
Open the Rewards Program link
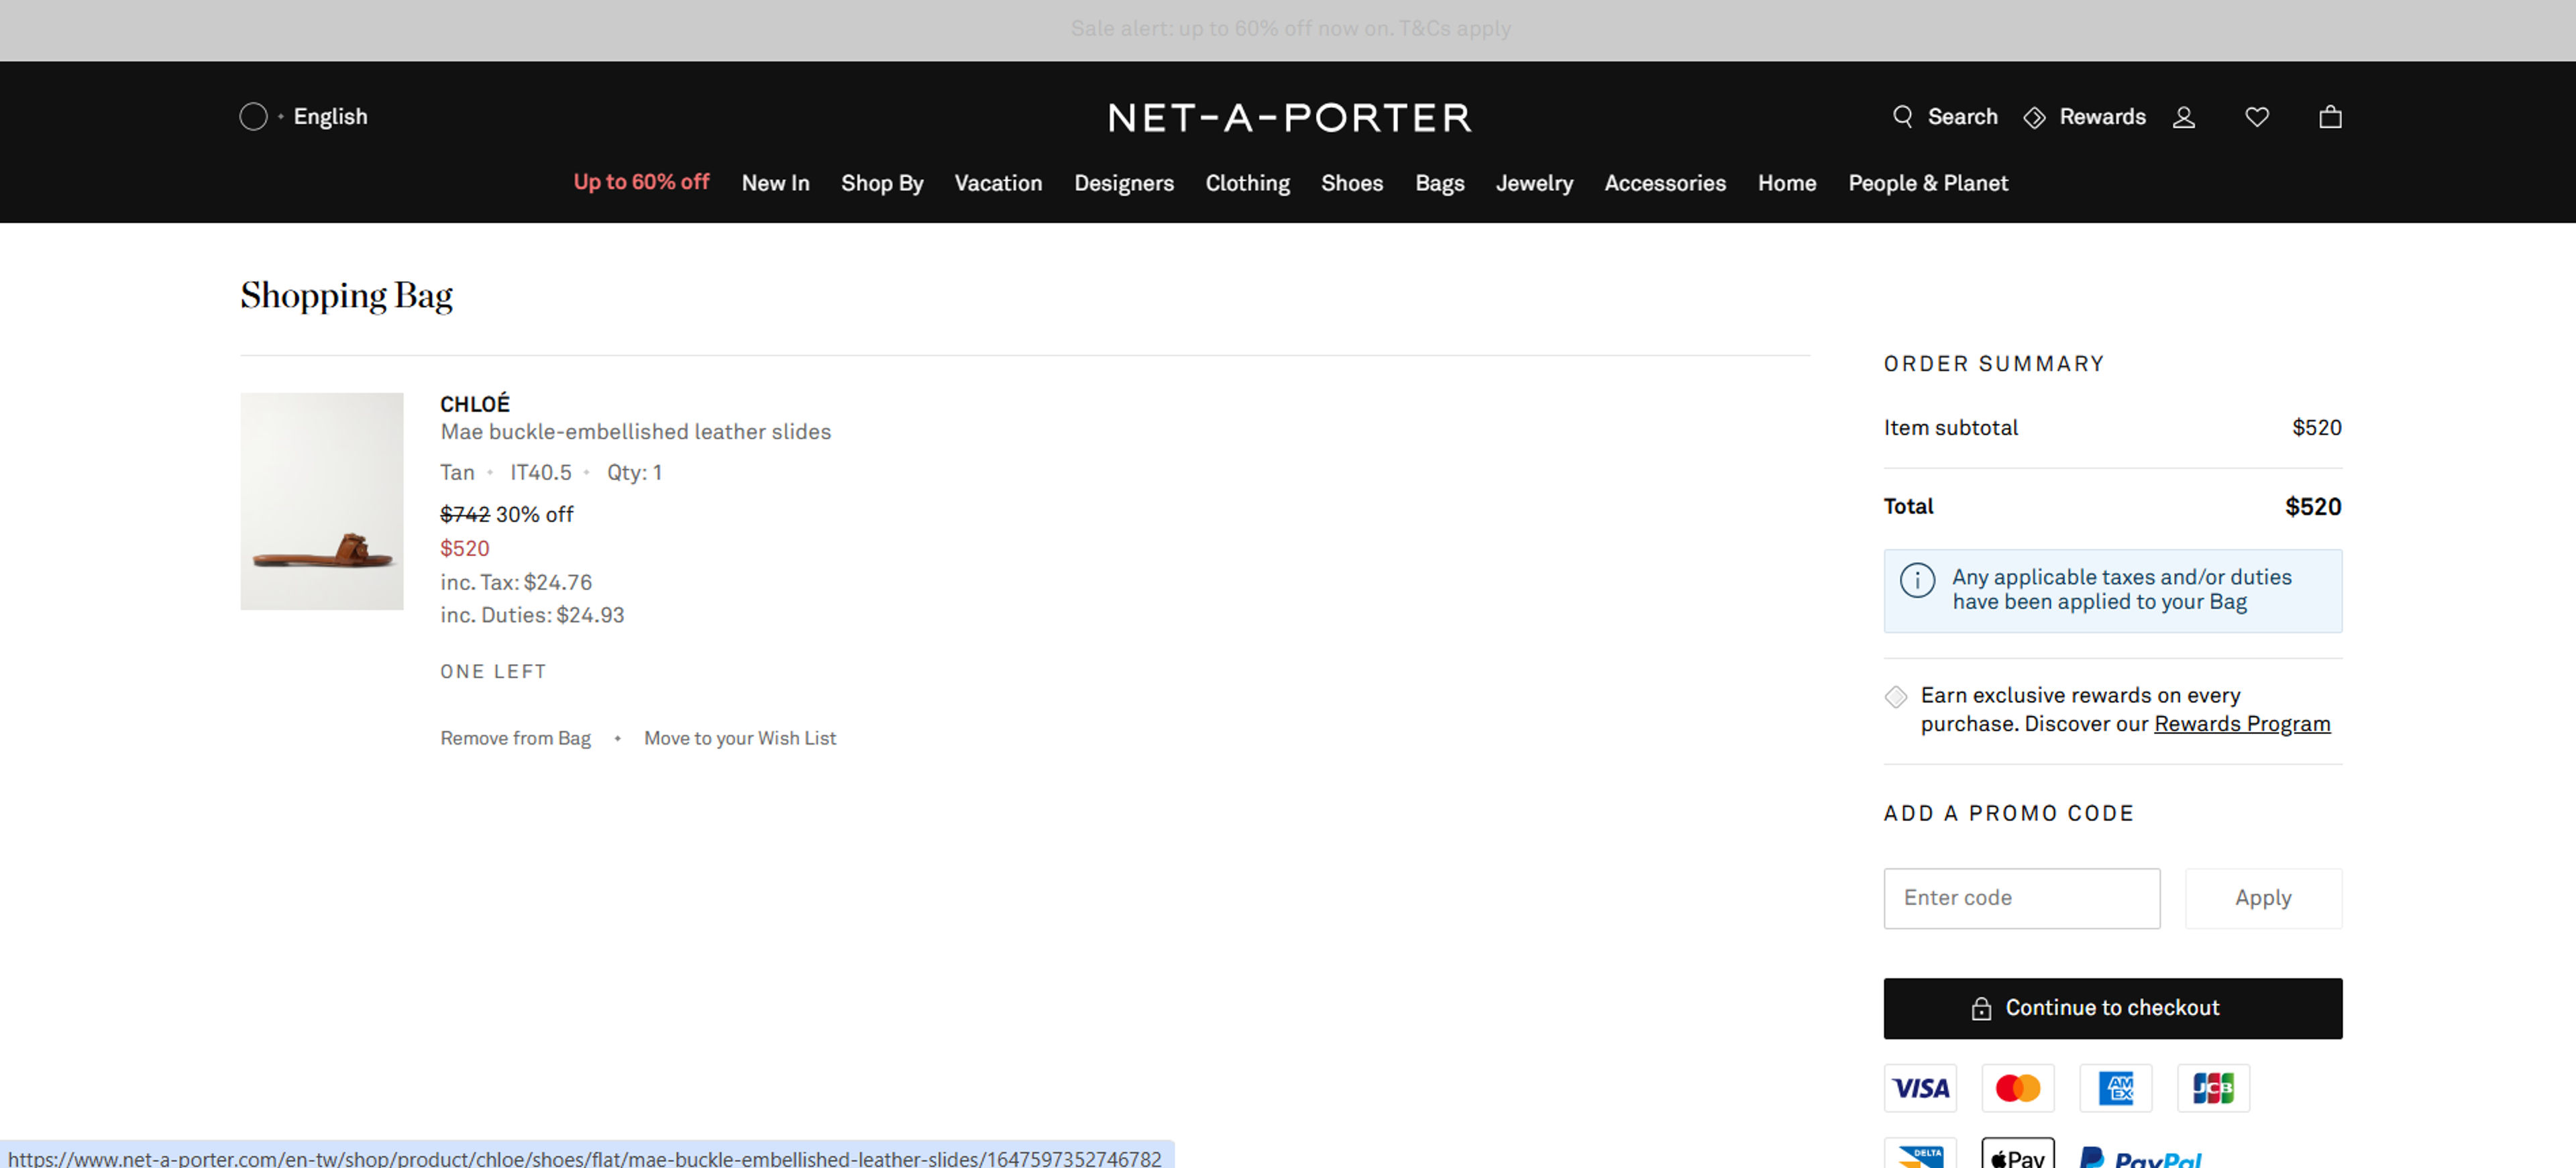[x=2242, y=724]
